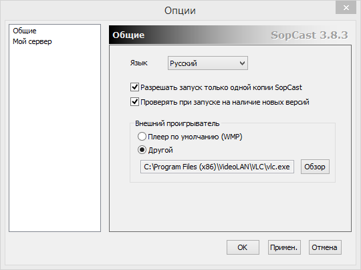Viewport: 361px width, 270px height.
Task: Confirm settings with the OK button
Action: coord(243,247)
